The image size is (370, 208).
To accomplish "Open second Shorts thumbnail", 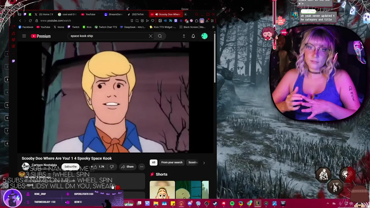I will point(188,190).
